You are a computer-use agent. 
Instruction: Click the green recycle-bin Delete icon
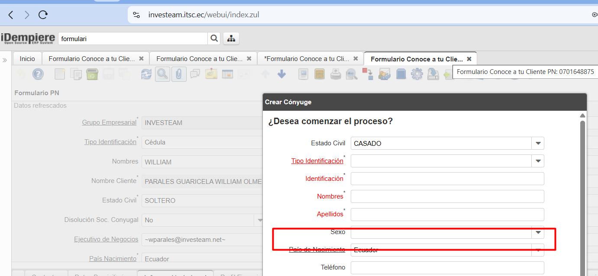92,74
